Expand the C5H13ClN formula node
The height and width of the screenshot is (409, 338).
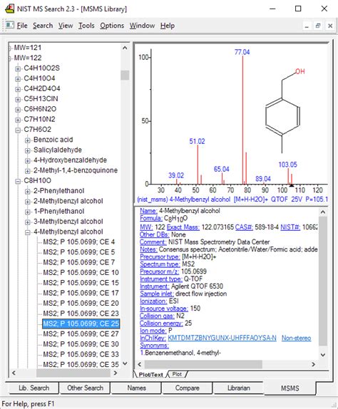pyautogui.click(x=18, y=99)
